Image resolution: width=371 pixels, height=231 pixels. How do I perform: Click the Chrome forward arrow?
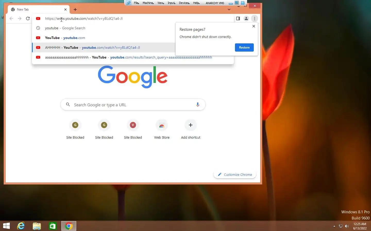(x=20, y=18)
